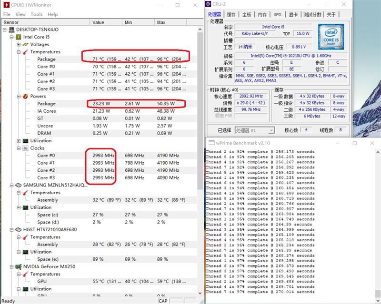Select the 处理器 tab in CPU-Z
This screenshot has width=381, height=304.
(x=214, y=14)
